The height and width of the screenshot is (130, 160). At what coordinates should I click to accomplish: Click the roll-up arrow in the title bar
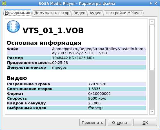[151, 3]
